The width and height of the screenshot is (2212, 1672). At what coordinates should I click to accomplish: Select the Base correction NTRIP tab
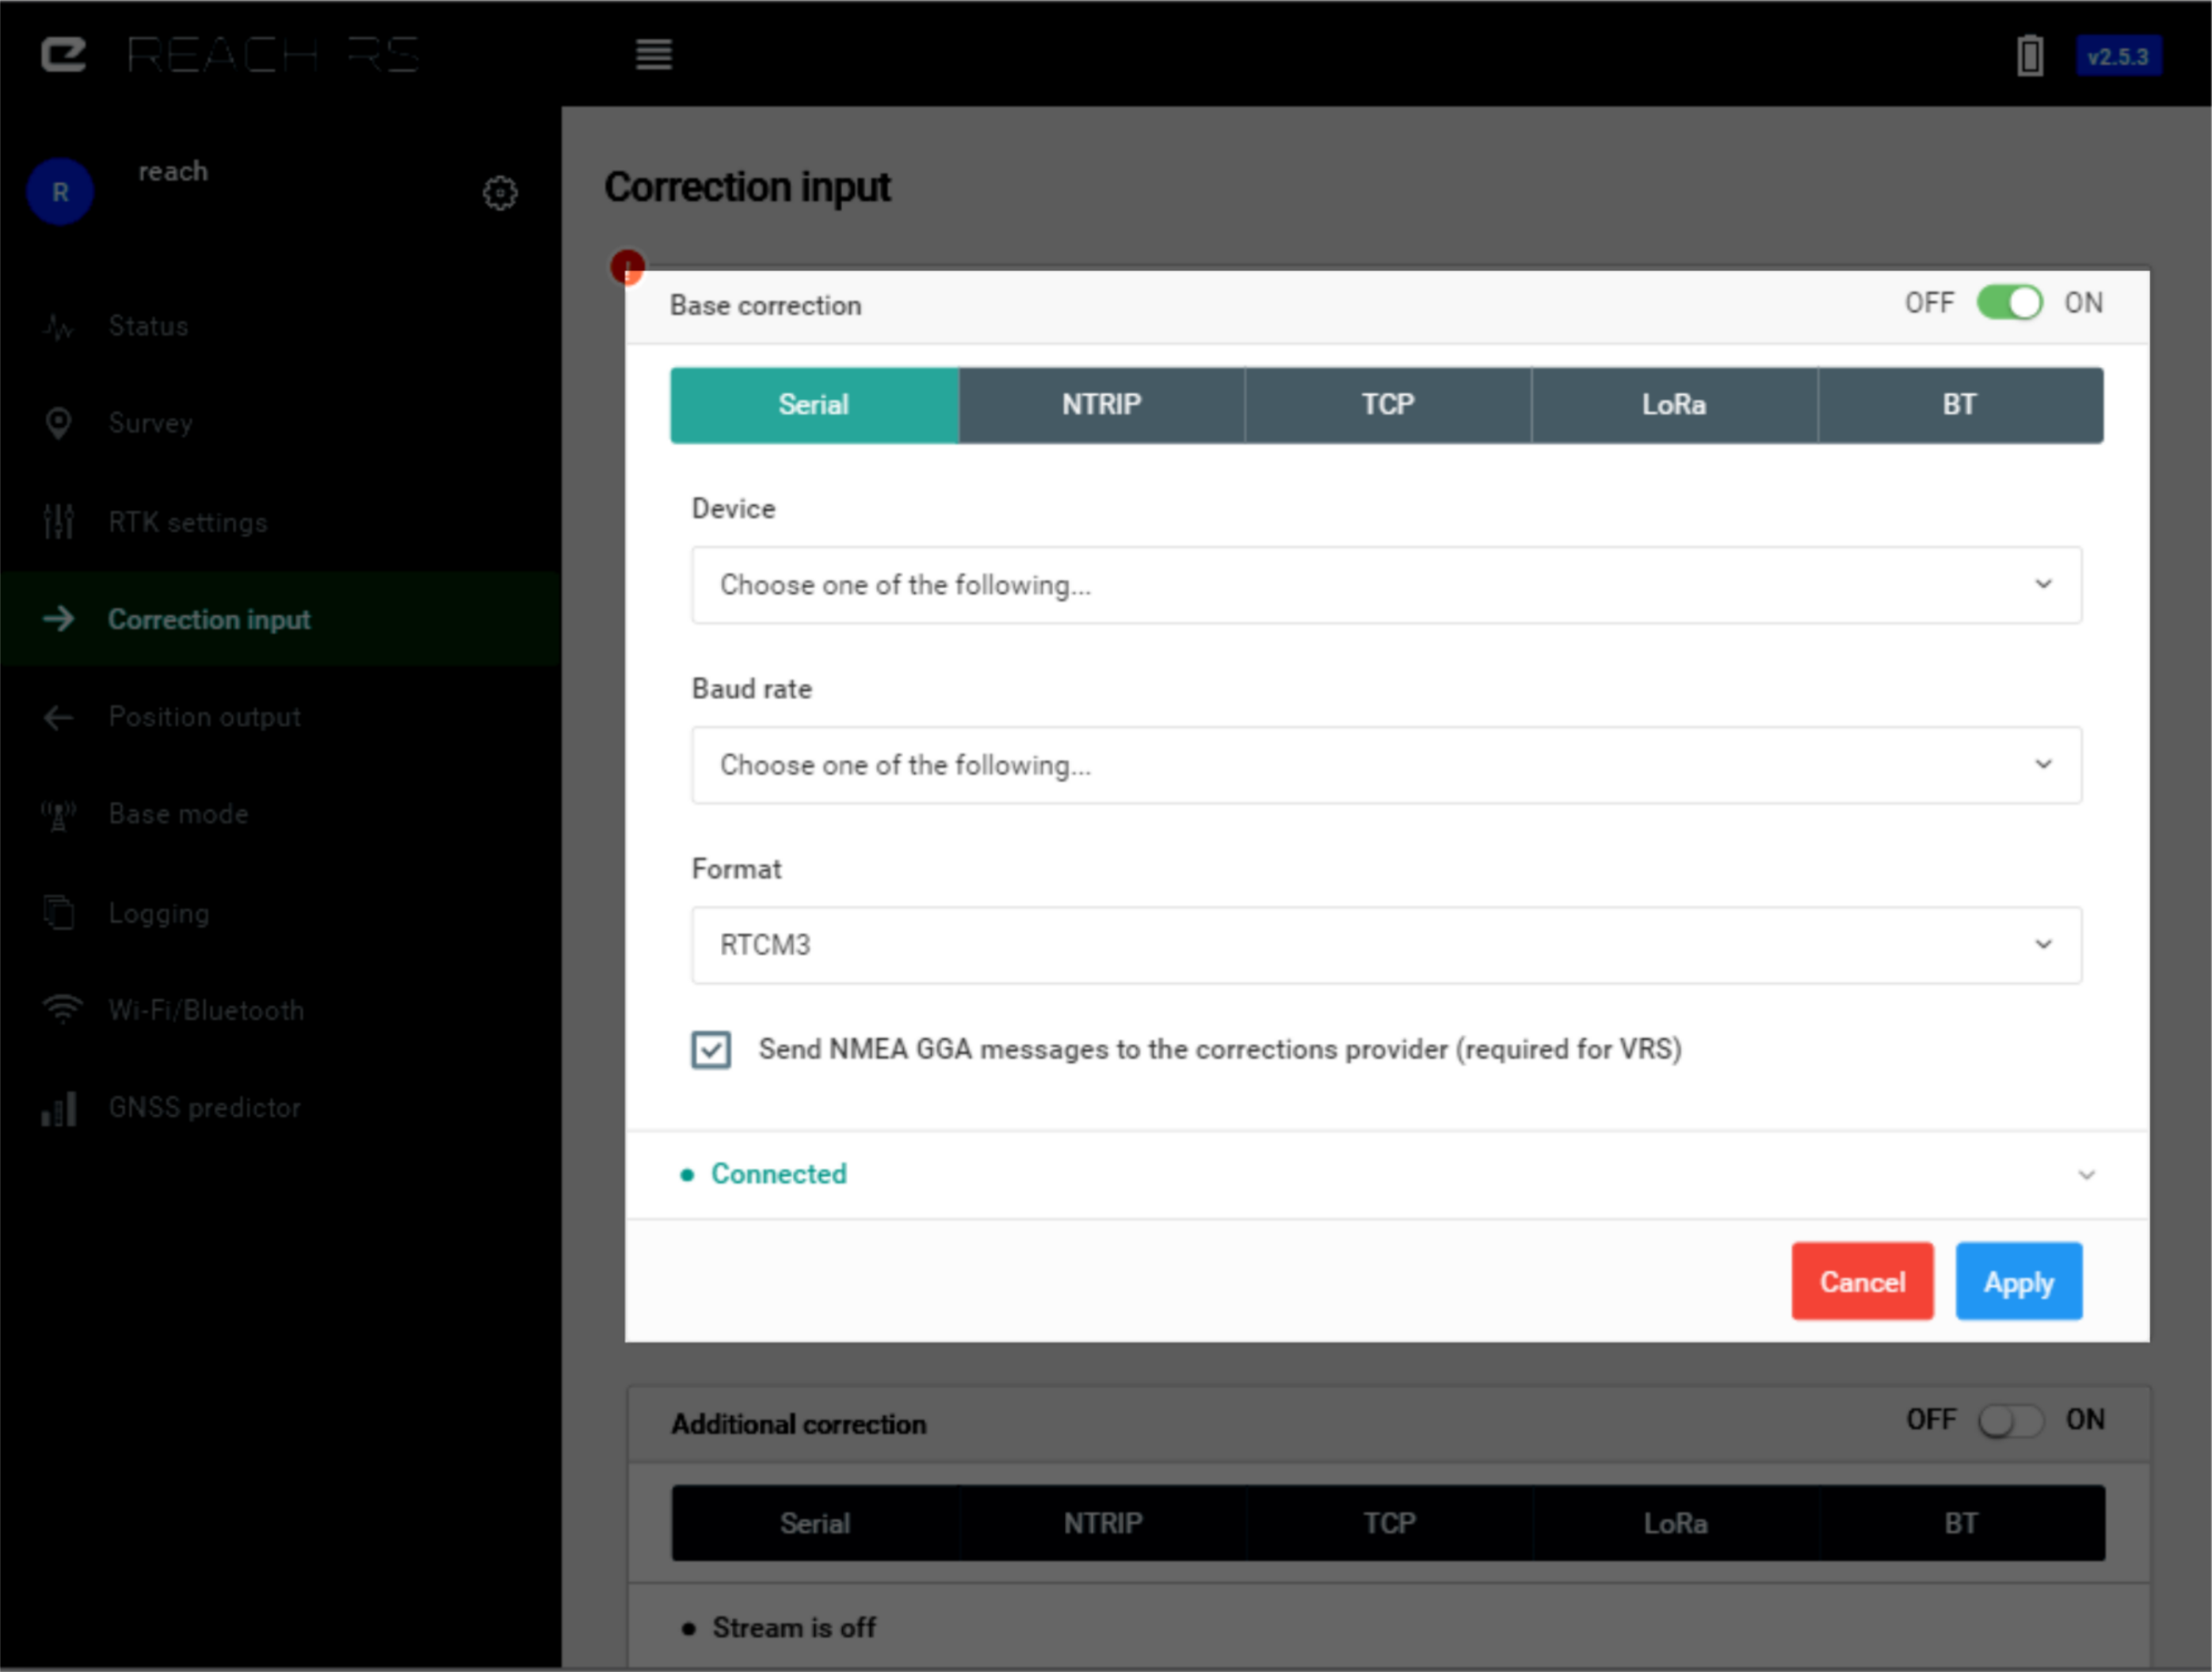pos(1101,405)
